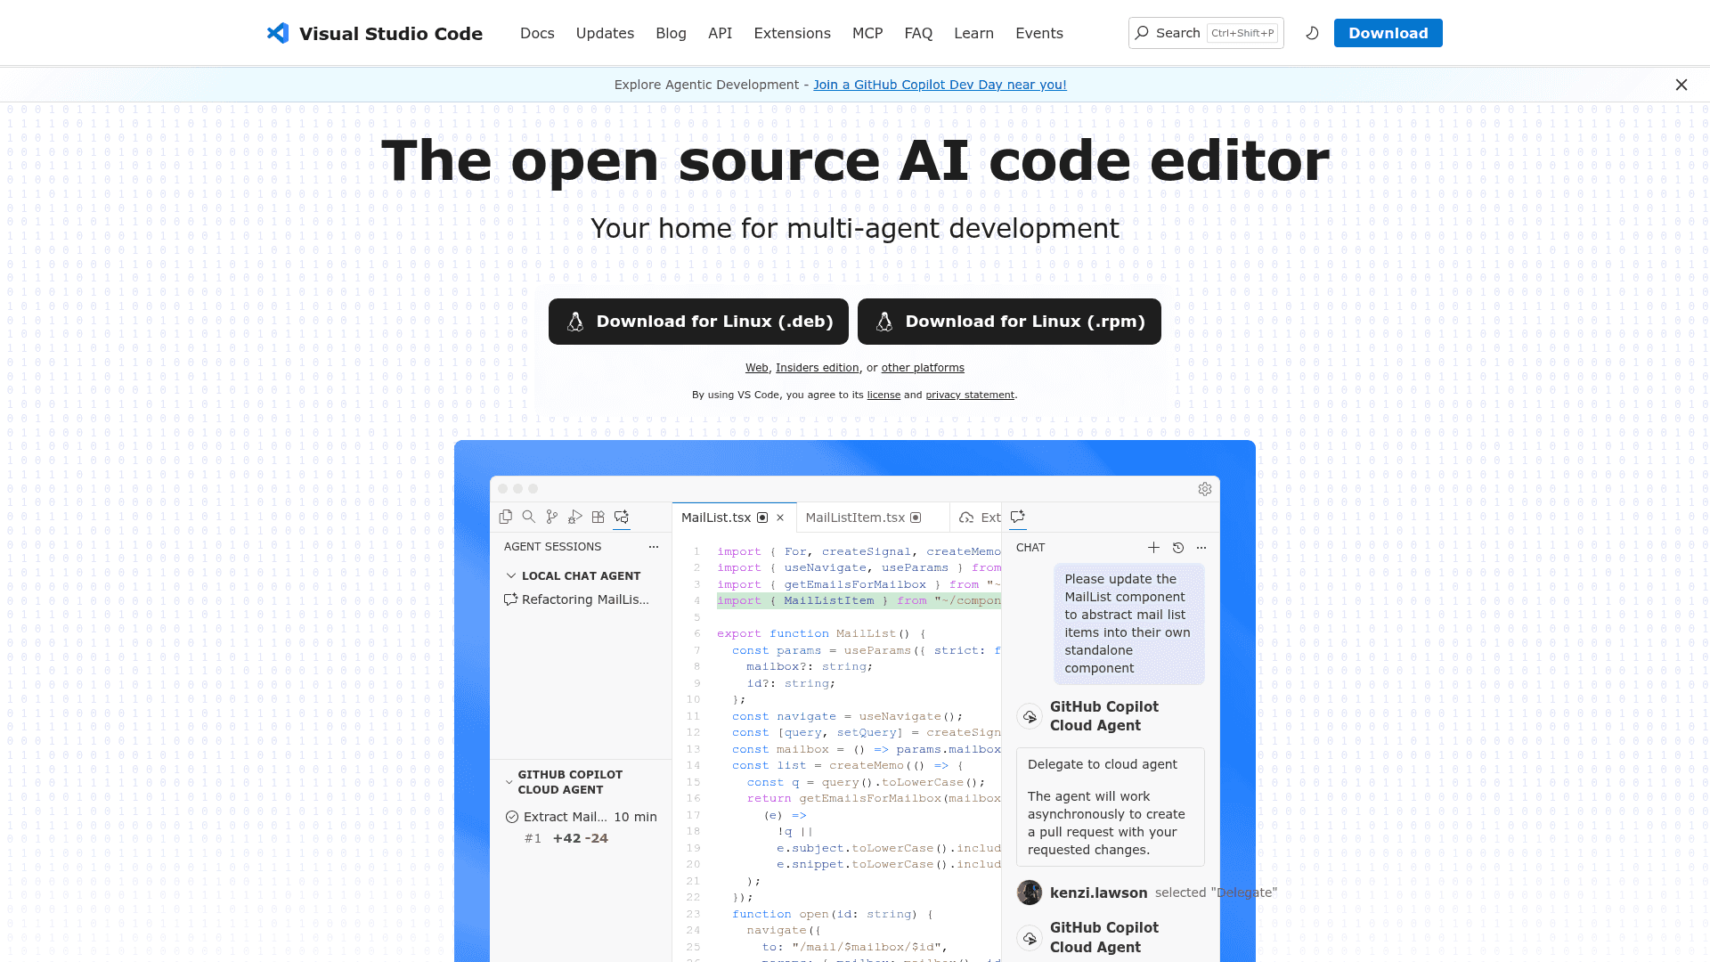
Task: Open the other platforms link
Action: click(923, 368)
